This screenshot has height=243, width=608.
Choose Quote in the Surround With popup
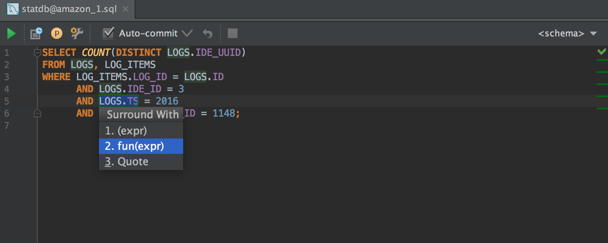[141, 161]
